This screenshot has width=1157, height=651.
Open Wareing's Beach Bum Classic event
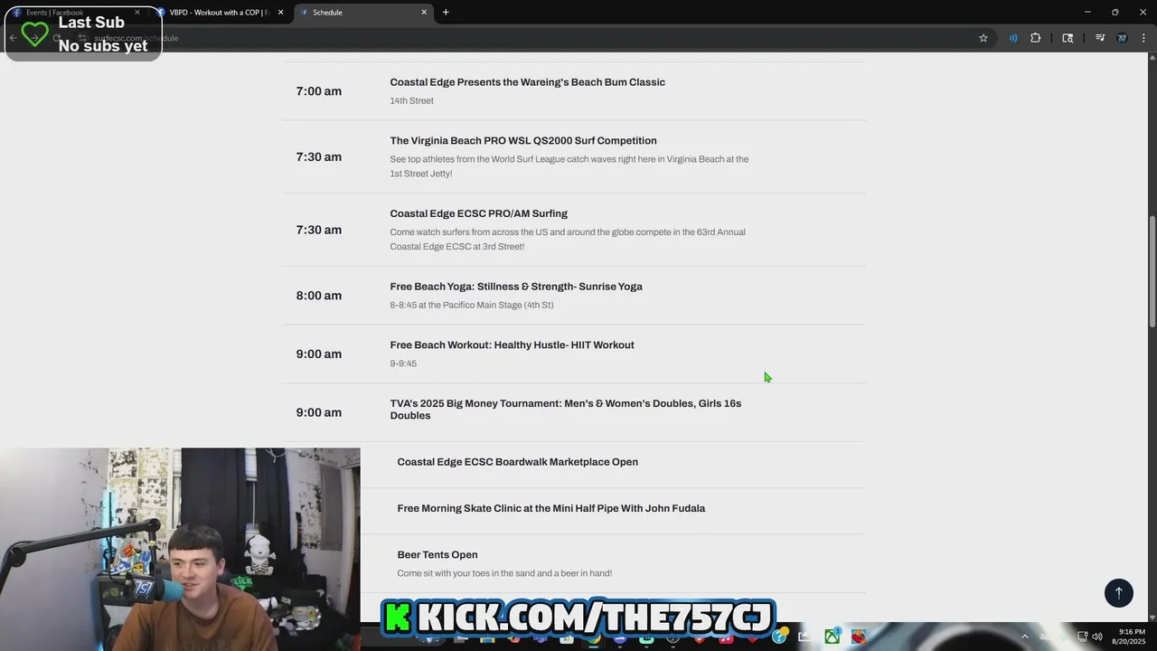point(527,82)
